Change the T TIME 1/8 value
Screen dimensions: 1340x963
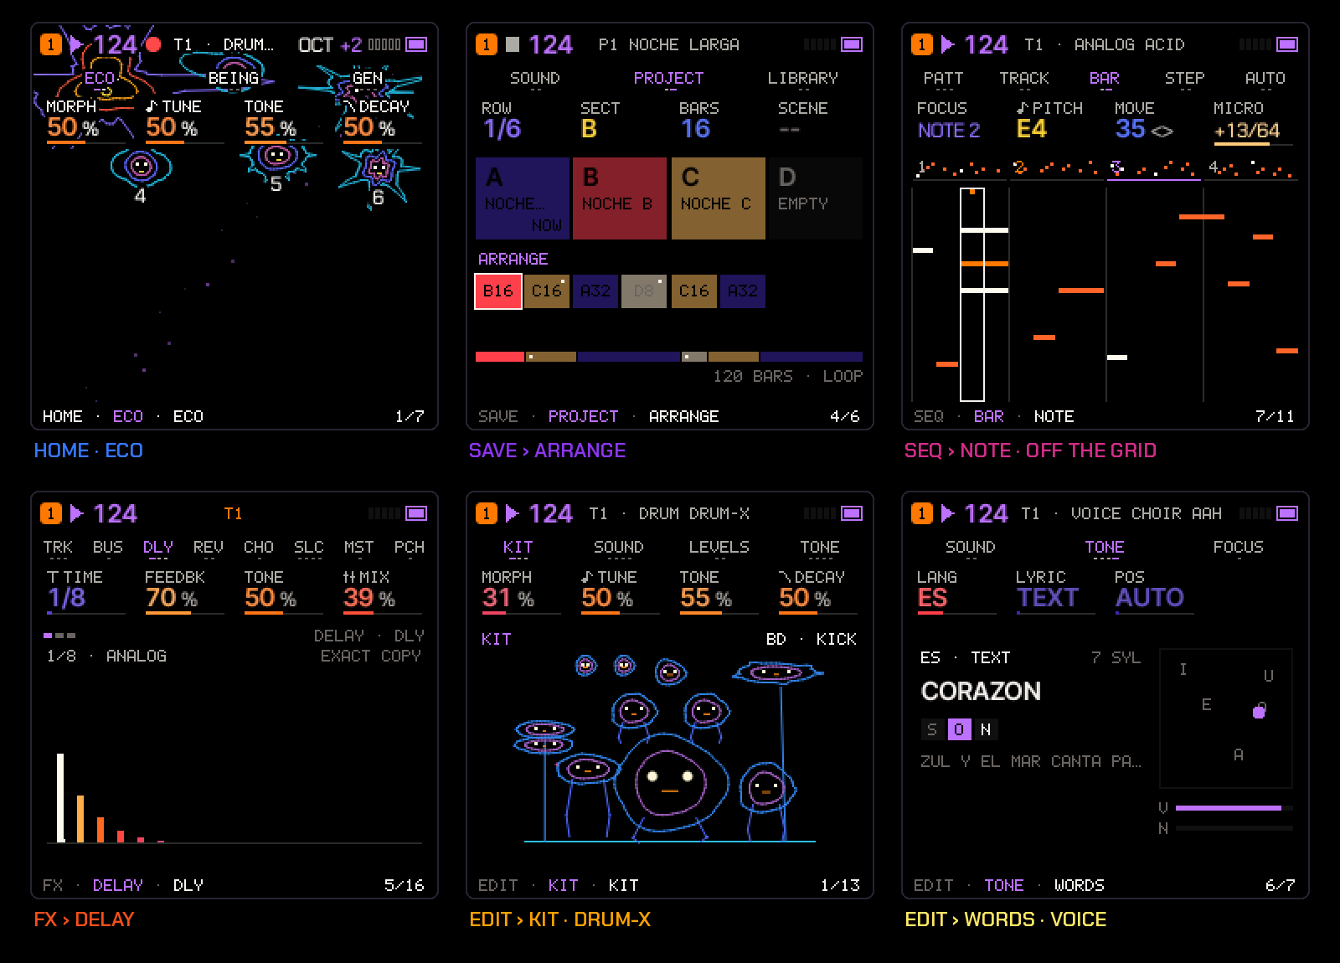85,591
